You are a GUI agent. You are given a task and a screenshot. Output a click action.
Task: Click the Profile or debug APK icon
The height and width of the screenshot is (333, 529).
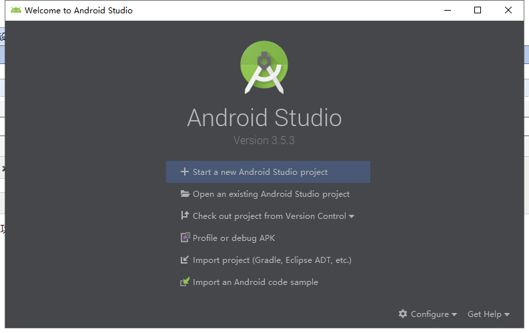[x=185, y=238]
